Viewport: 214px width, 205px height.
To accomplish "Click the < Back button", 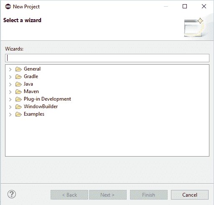I will [69, 195].
